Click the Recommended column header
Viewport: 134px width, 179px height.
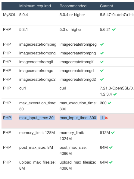[73, 6]
